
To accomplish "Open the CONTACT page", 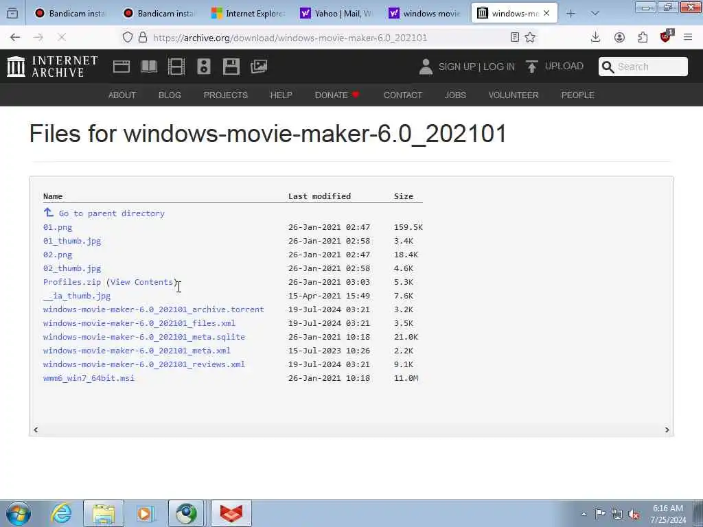I will click(402, 95).
